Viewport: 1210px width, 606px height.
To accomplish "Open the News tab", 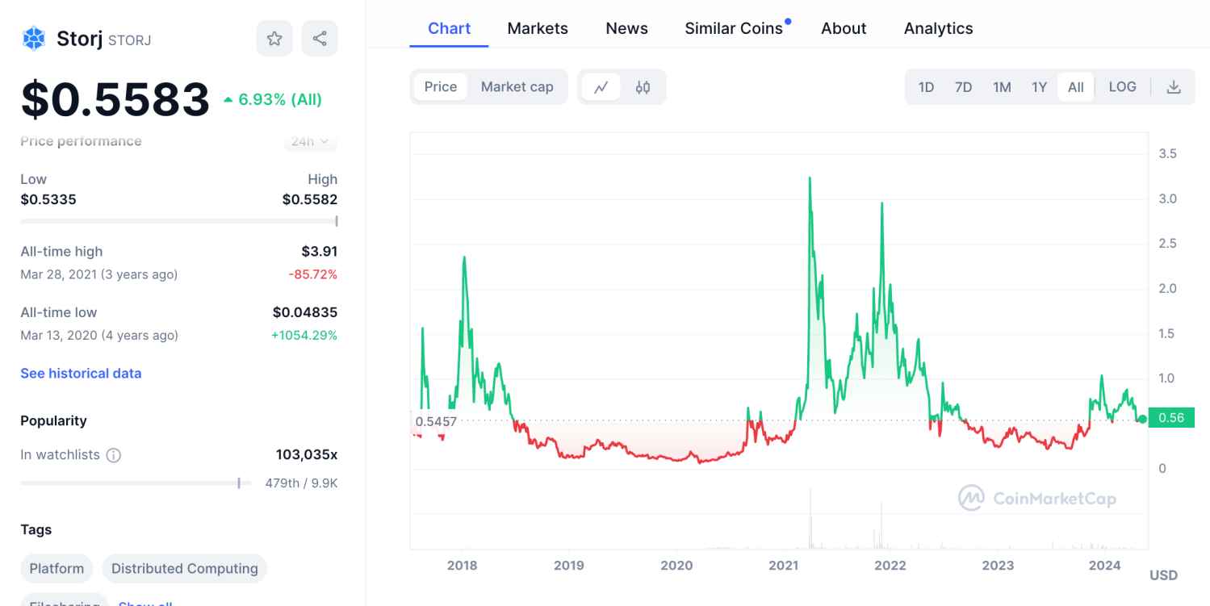I will coord(626,28).
